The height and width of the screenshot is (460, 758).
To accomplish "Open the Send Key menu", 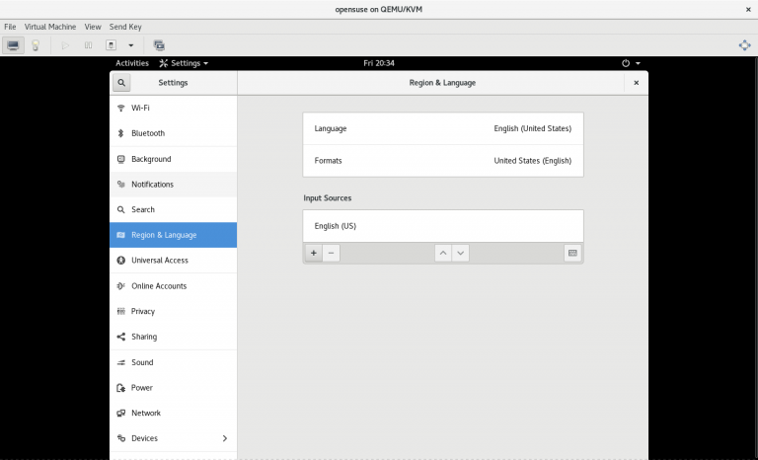I will click(125, 27).
